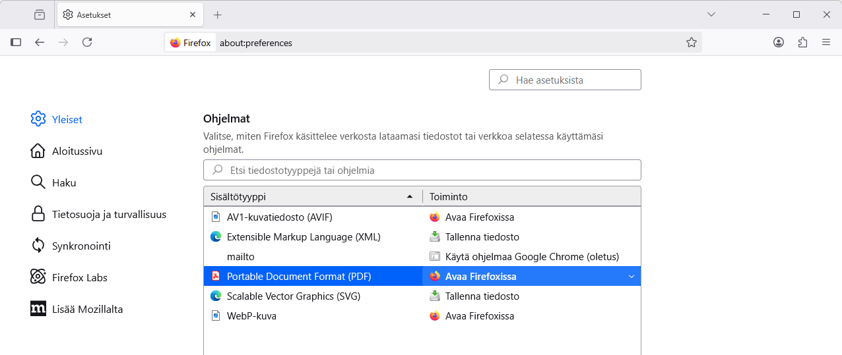Expand the PDF action dropdown arrow

coord(631,277)
